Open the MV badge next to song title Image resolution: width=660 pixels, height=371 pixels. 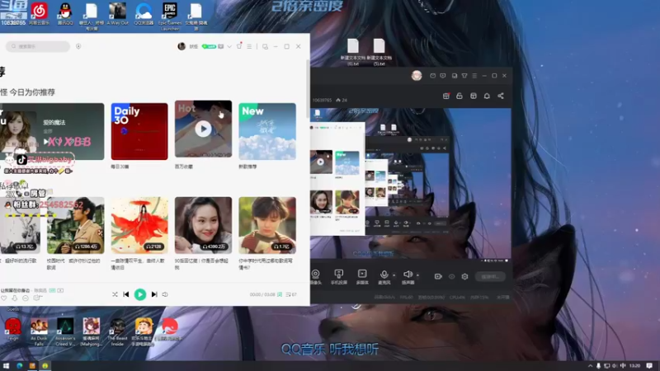(x=60, y=291)
